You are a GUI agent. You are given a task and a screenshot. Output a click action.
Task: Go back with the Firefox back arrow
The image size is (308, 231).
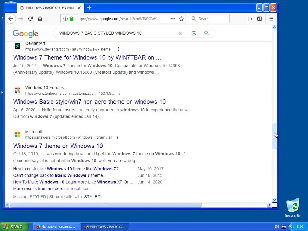coord(11,19)
